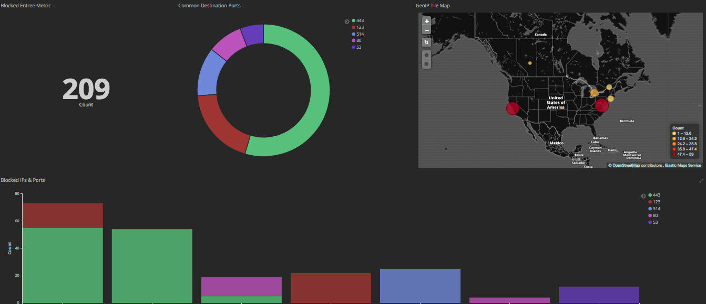Click the pink segment of the third bar

point(241,287)
